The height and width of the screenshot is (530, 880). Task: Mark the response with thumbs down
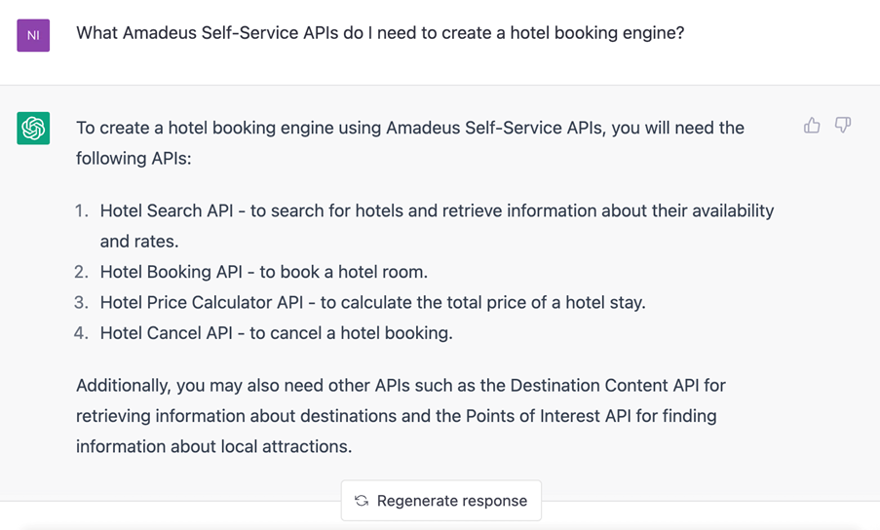click(x=842, y=125)
